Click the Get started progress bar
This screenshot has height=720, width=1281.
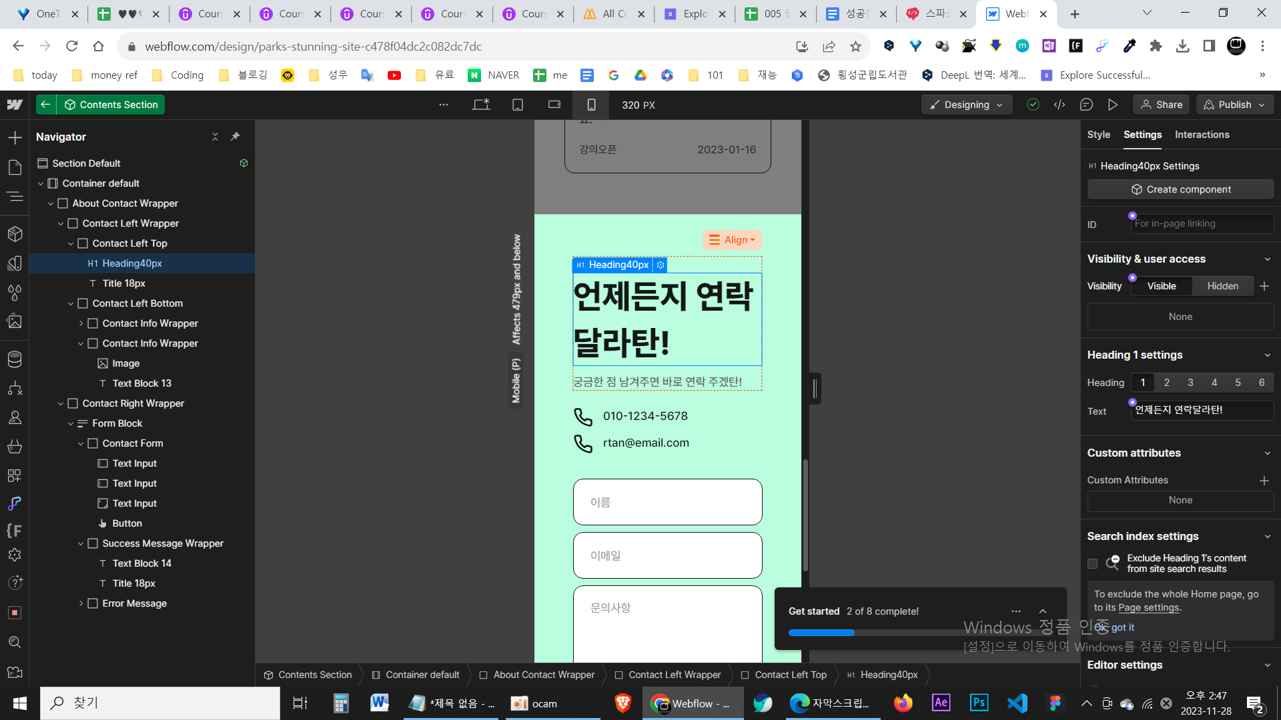(920, 633)
